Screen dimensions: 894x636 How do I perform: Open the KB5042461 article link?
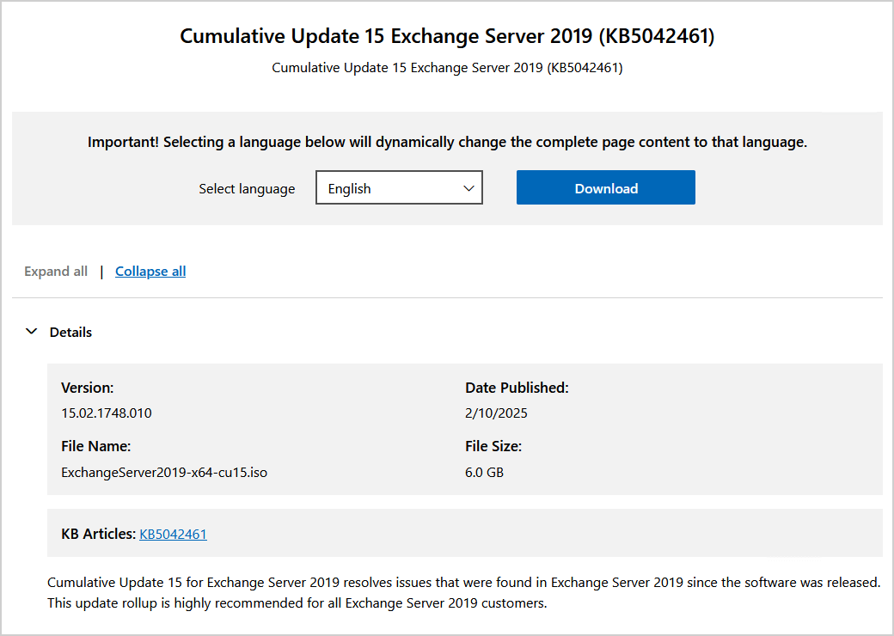pos(173,534)
